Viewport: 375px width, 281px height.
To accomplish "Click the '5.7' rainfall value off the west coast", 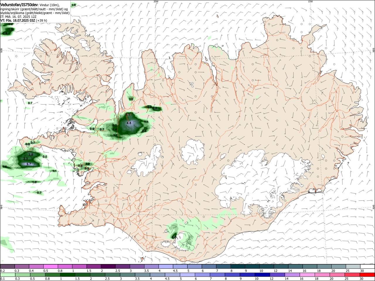I will pos(29,164).
